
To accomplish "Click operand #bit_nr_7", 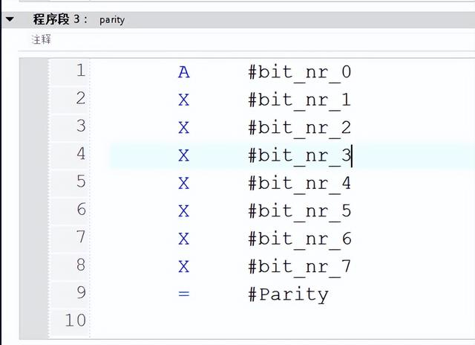I will (x=299, y=267).
